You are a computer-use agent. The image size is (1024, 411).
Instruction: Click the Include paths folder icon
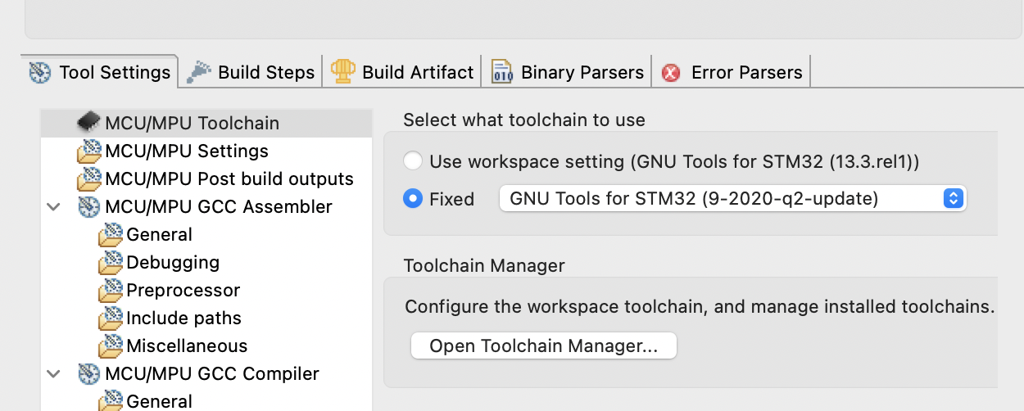[x=111, y=318]
